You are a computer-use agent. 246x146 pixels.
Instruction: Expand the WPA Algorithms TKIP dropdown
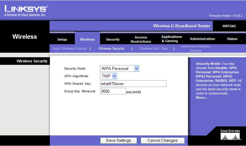pos(109,76)
